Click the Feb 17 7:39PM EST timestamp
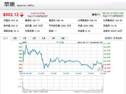The height and width of the screenshot is (94, 126). [113, 16]
